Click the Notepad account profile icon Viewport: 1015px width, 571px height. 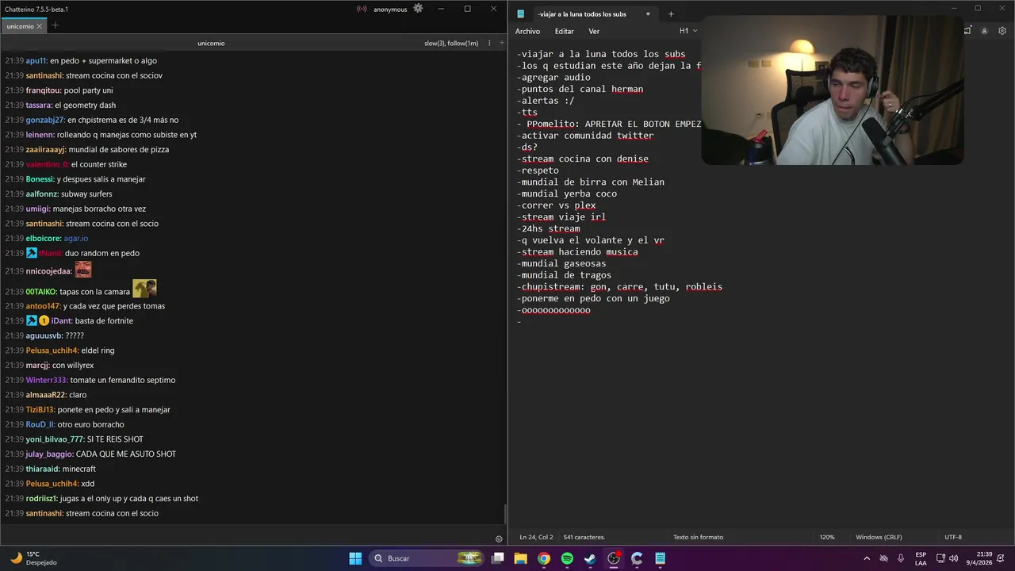coord(984,31)
